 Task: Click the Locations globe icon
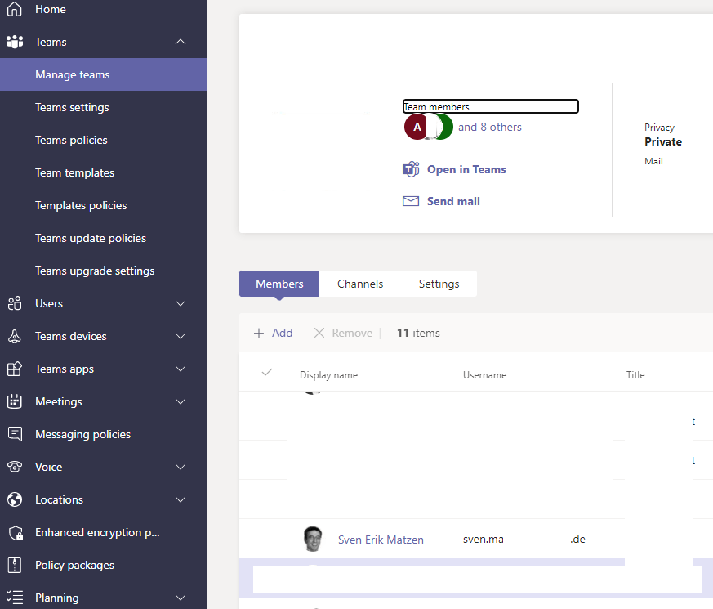coord(15,499)
